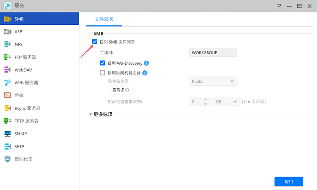This screenshot has height=190, width=317.
Task: Select the NFS icon in sidebar
Action: point(7,45)
